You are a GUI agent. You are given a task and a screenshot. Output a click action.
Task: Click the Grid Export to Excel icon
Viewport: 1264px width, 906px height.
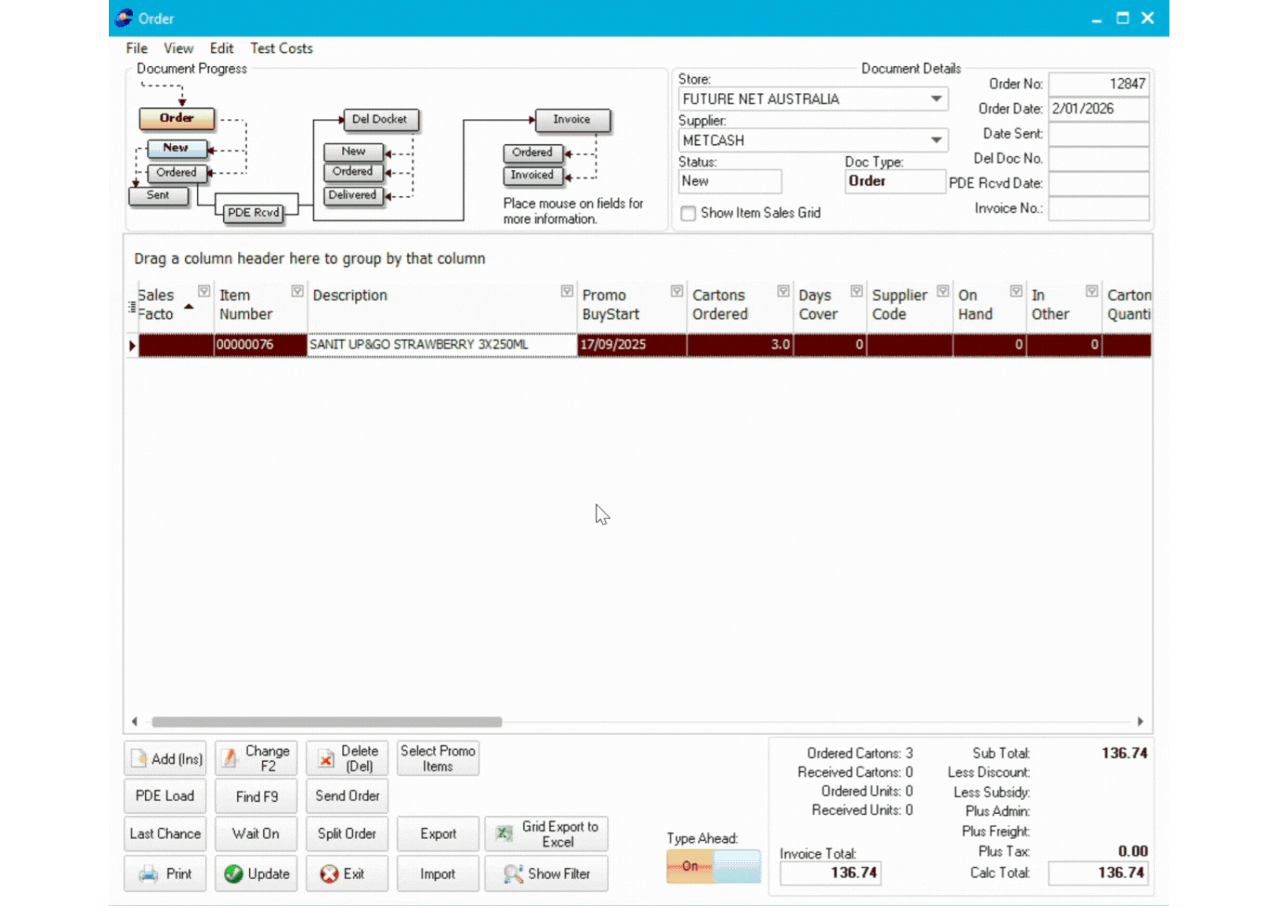click(504, 834)
